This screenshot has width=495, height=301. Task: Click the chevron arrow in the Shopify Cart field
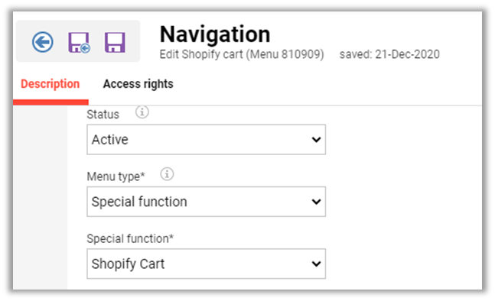pyautogui.click(x=316, y=264)
